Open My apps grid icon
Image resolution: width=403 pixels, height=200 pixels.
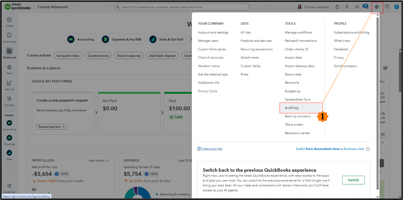tap(9, 99)
